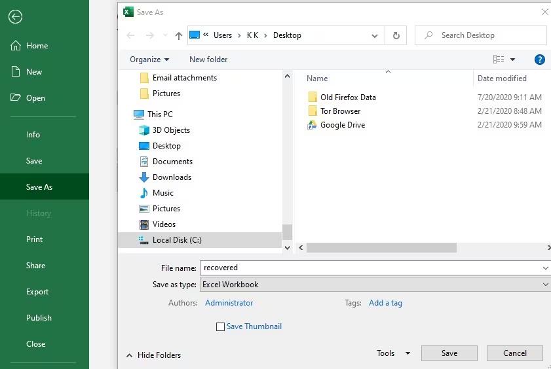Select Export in the backstage menu
Image resolution: width=551 pixels, height=369 pixels.
[x=37, y=292]
